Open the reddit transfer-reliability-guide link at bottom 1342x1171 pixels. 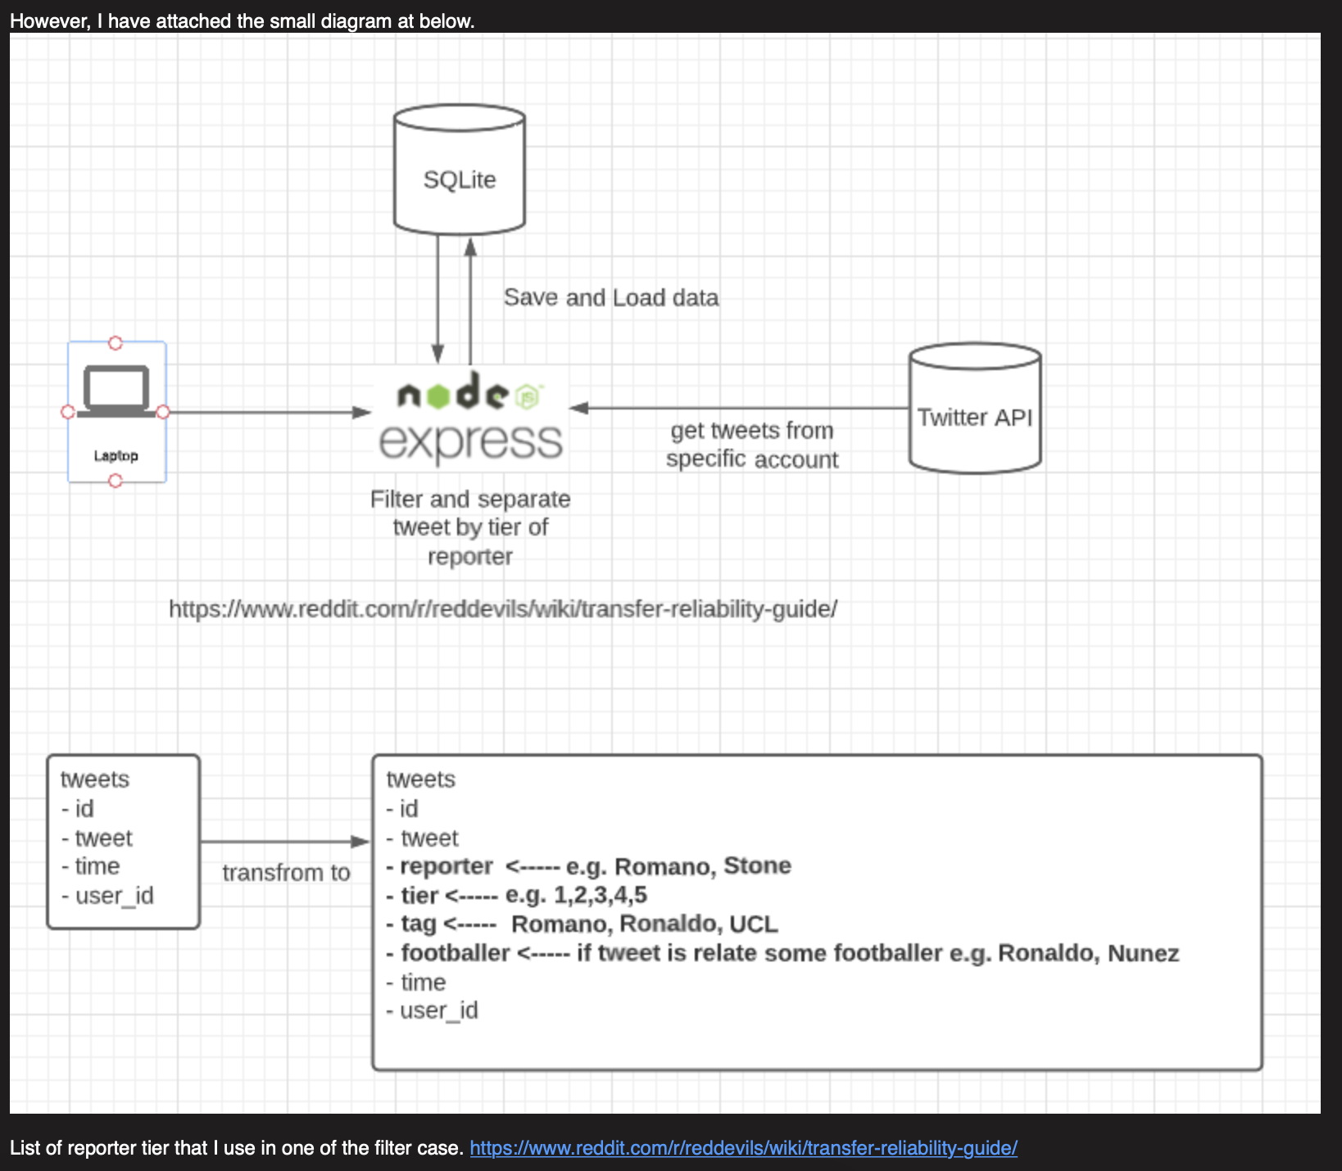click(743, 1148)
